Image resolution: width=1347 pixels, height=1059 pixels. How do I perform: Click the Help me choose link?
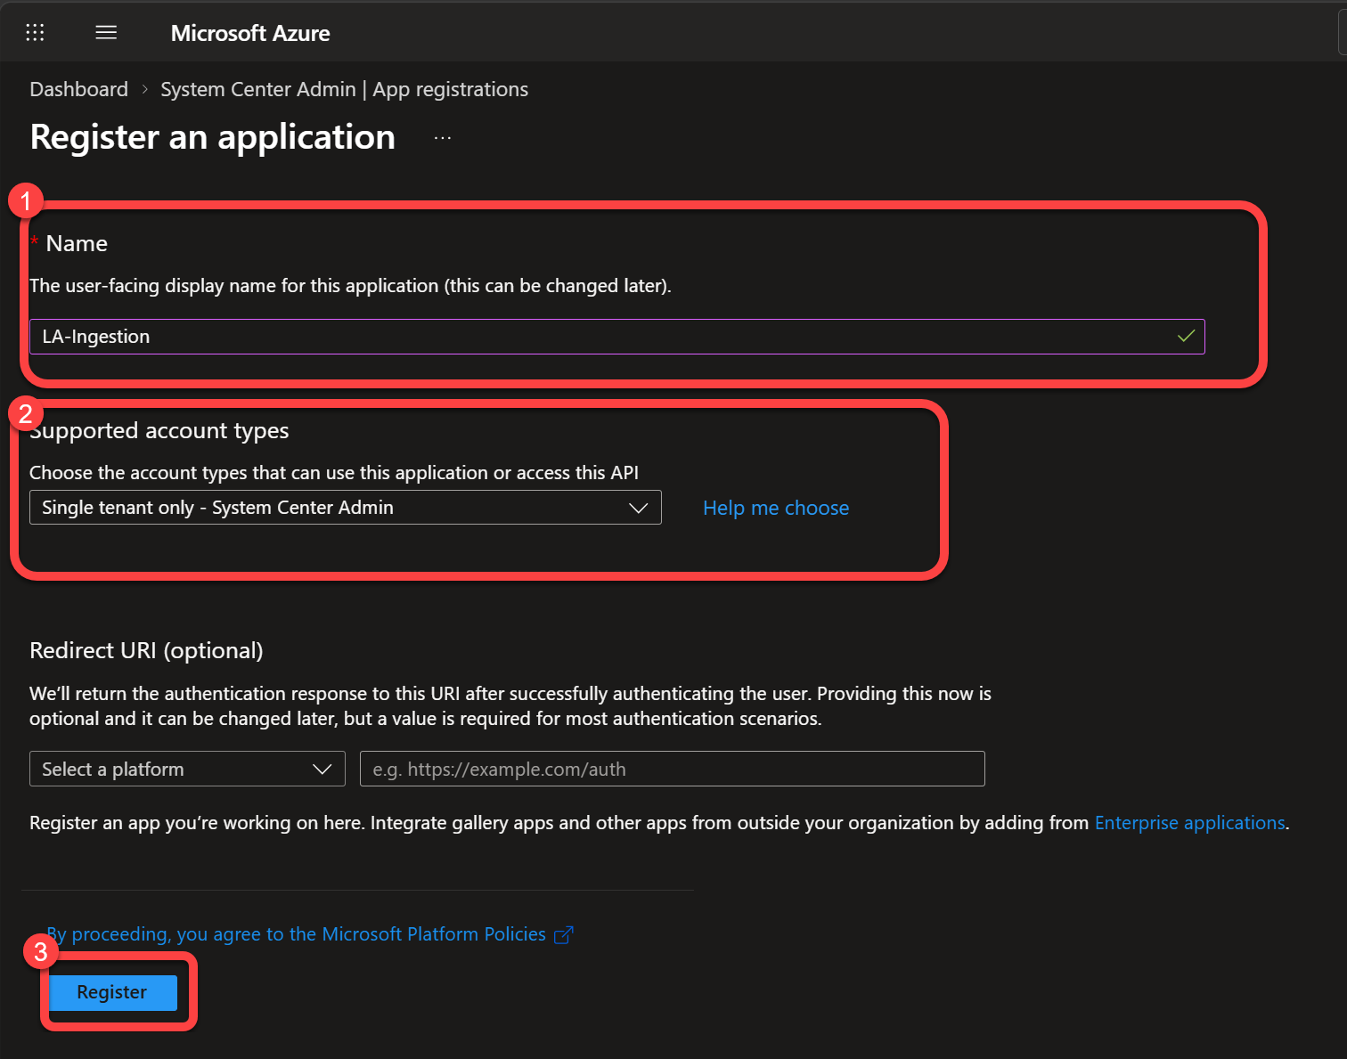pos(776,508)
